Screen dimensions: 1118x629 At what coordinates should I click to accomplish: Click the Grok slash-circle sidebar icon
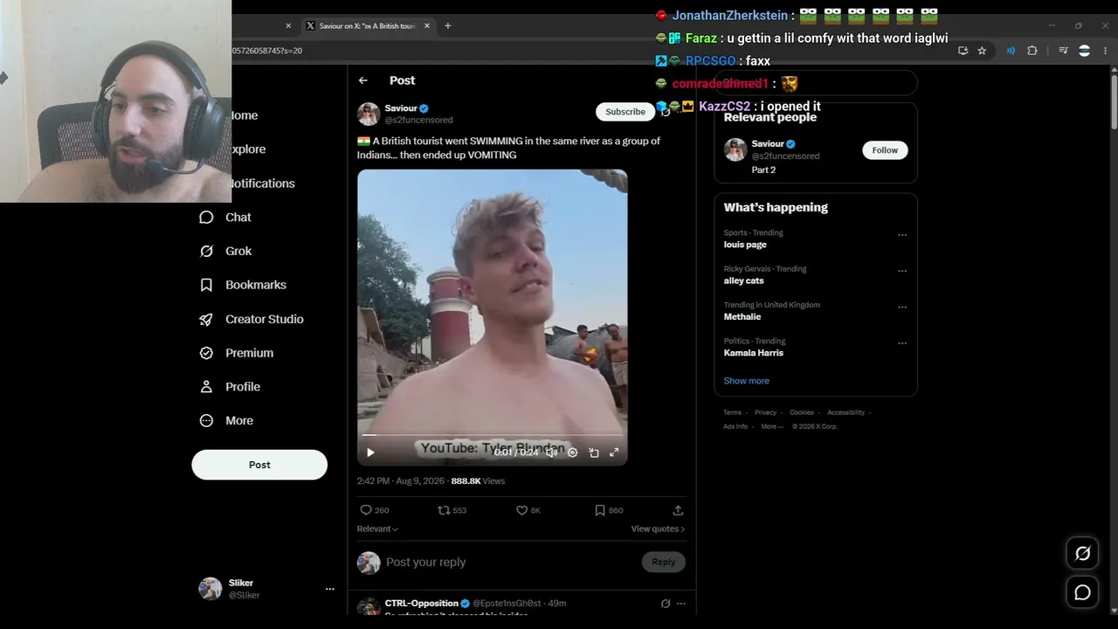tap(206, 252)
